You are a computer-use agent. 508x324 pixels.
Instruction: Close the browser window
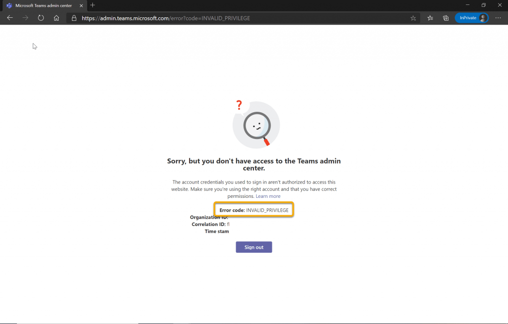coord(500,5)
